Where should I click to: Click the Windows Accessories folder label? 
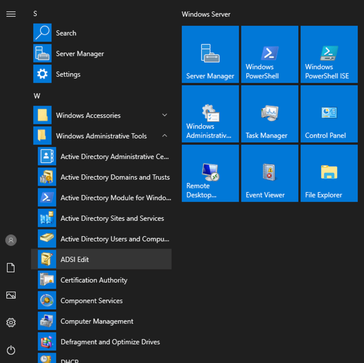[88, 115]
